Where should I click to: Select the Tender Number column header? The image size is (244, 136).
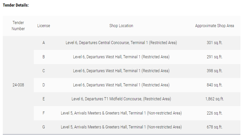(x=18, y=26)
